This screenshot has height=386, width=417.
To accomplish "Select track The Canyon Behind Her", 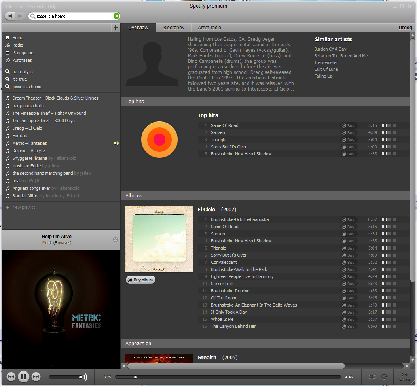I will (233, 326).
